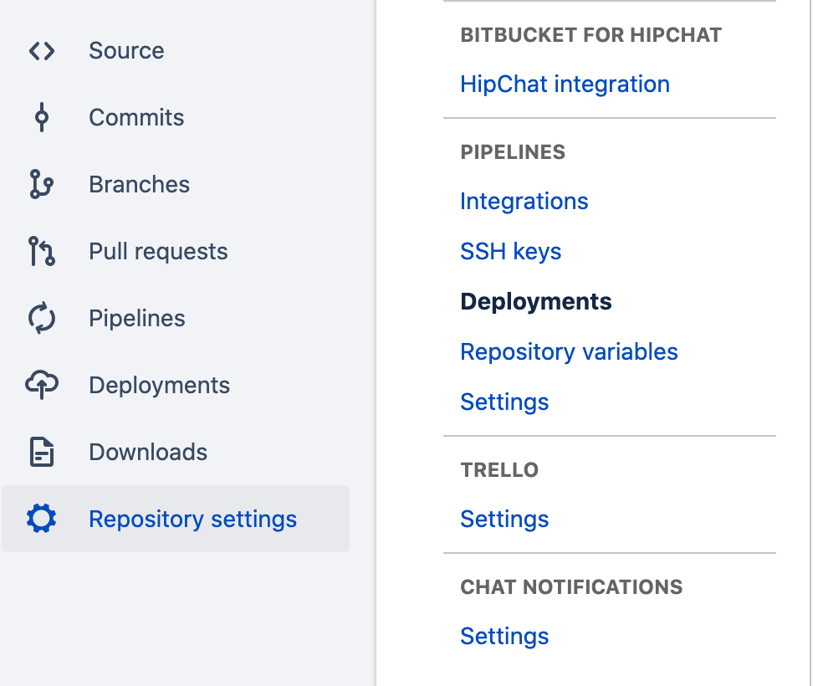The width and height of the screenshot is (818, 686).
Task: Select Repository settings in the sidebar
Action: pyautogui.click(x=192, y=519)
